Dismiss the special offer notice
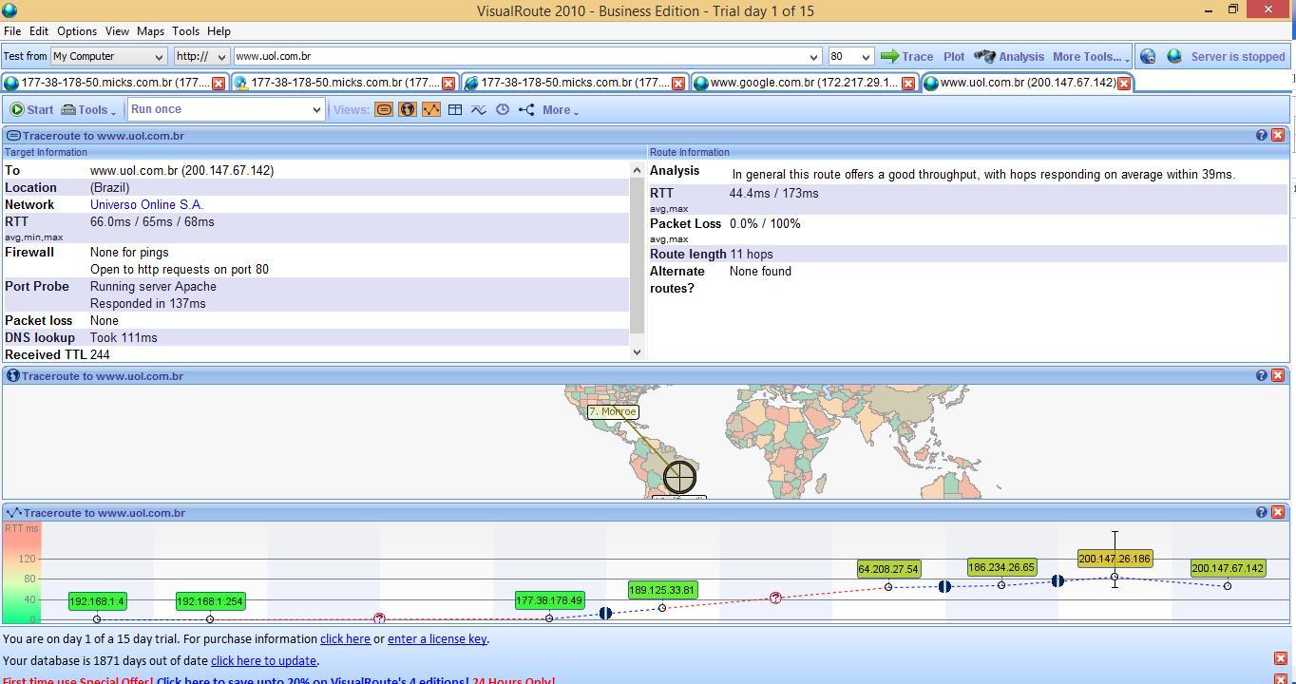The height and width of the screenshot is (684, 1296). [x=1281, y=680]
